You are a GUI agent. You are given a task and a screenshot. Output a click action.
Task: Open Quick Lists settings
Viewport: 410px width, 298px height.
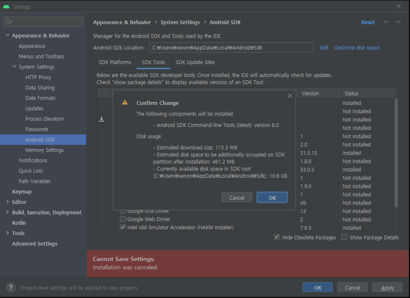[x=30, y=171]
